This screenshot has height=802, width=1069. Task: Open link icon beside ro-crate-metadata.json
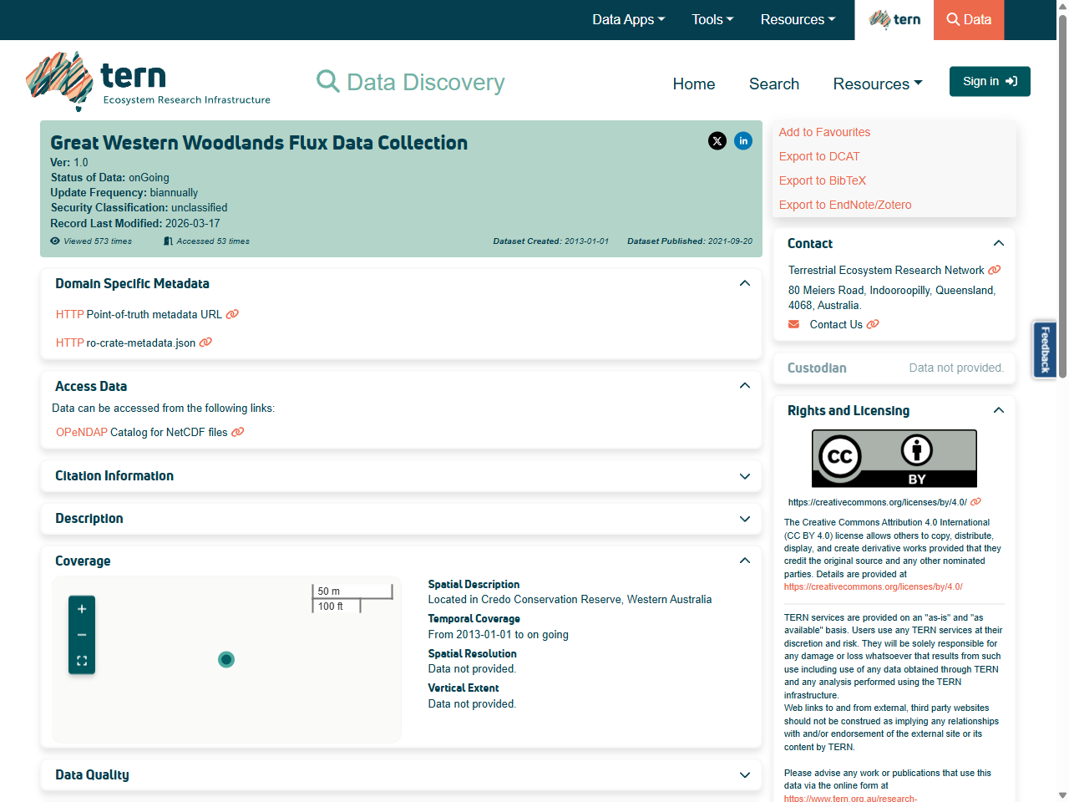click(x=205, y=343)
